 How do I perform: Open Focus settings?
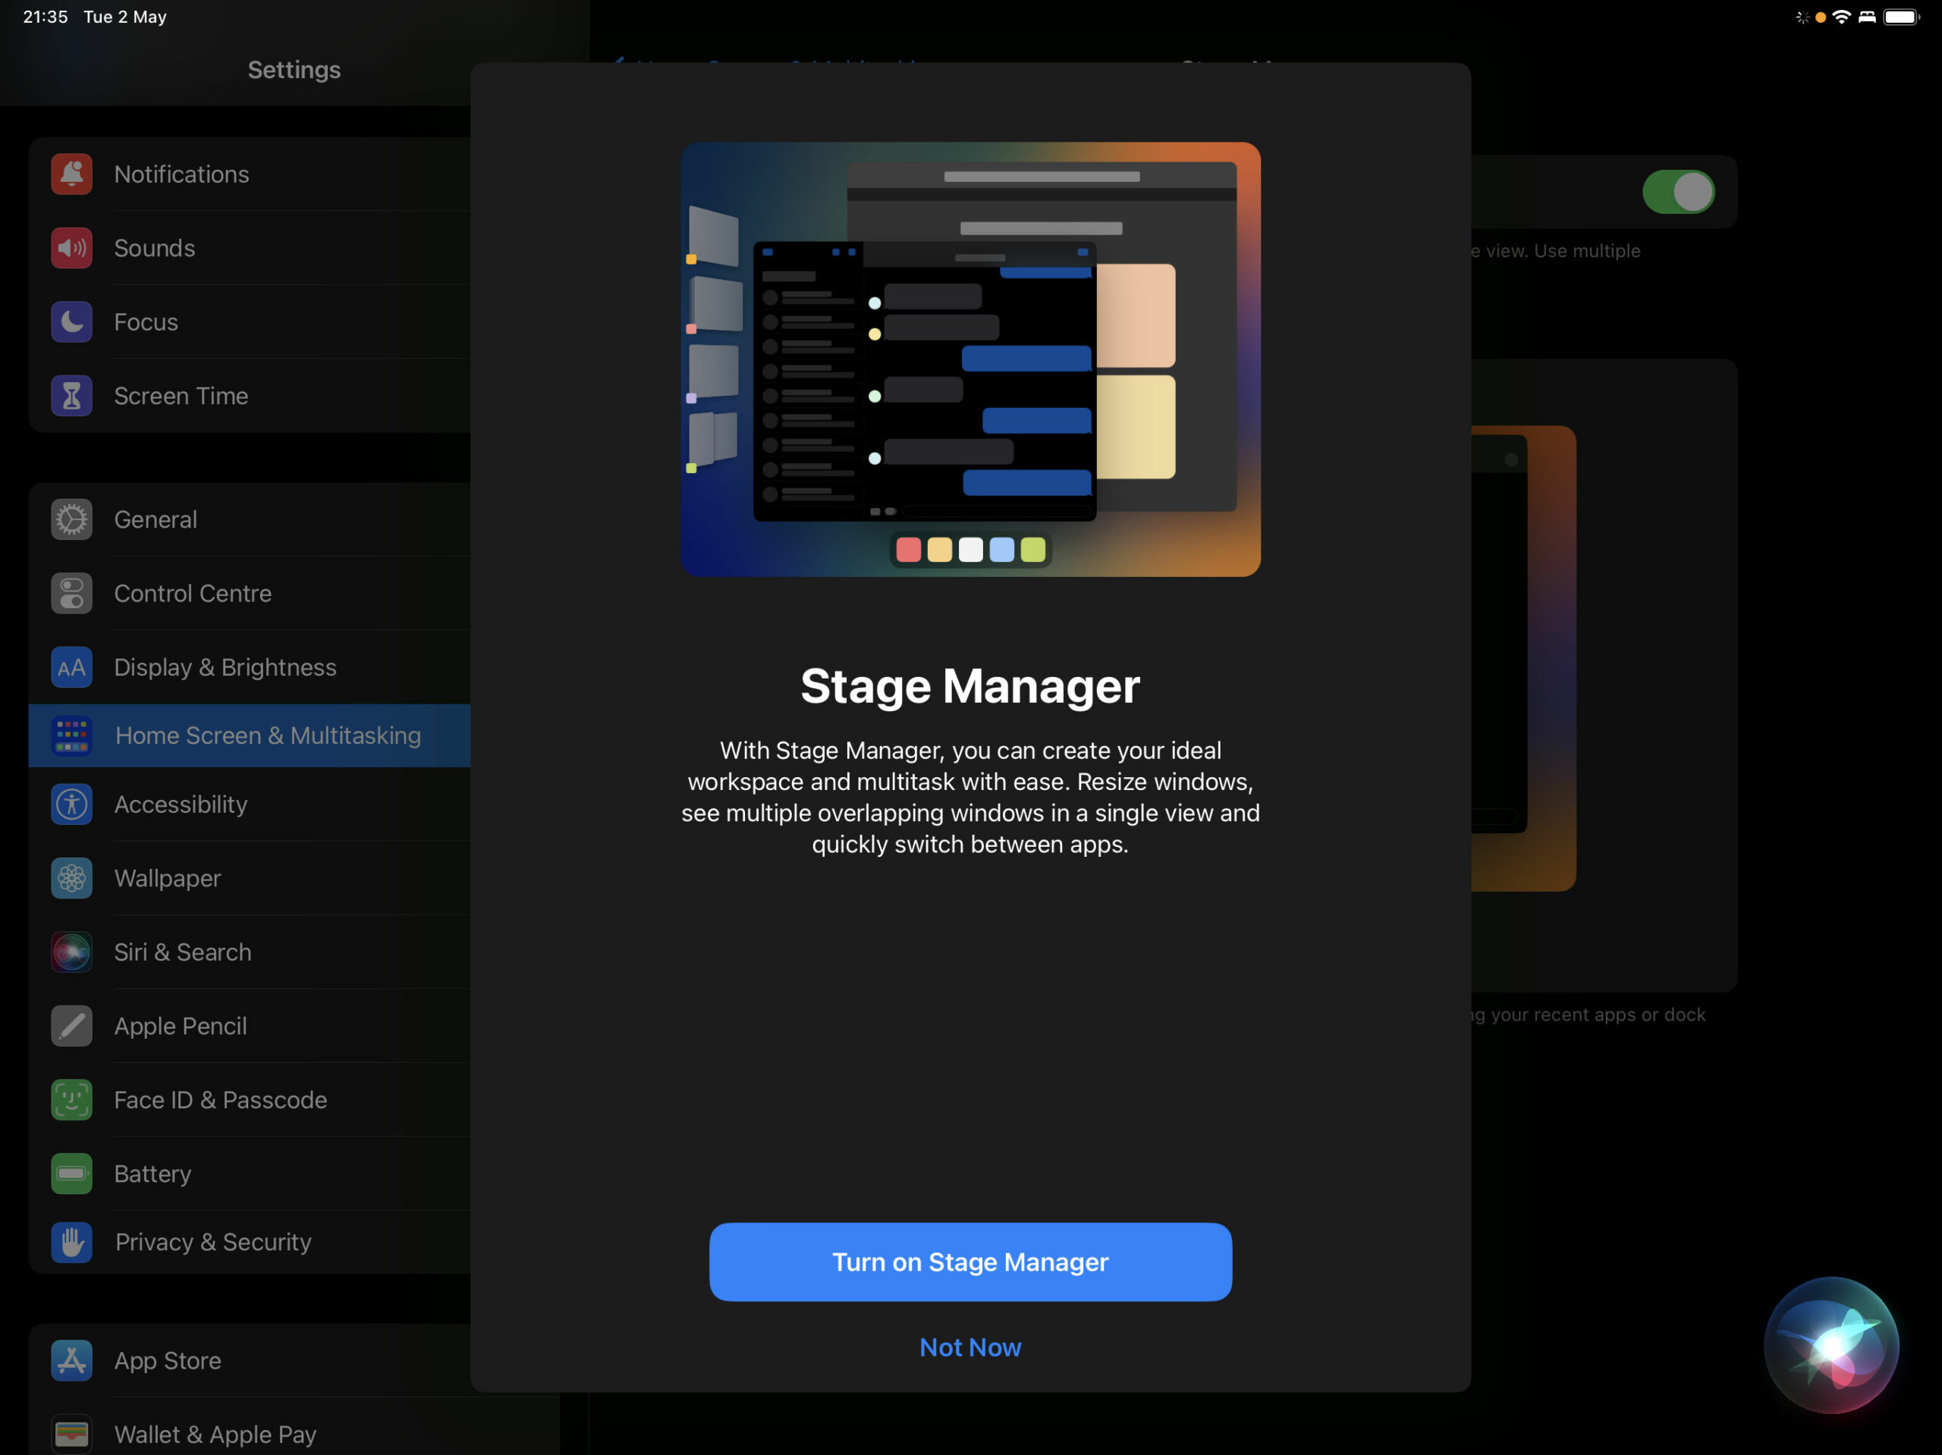(x=250, y=322)
